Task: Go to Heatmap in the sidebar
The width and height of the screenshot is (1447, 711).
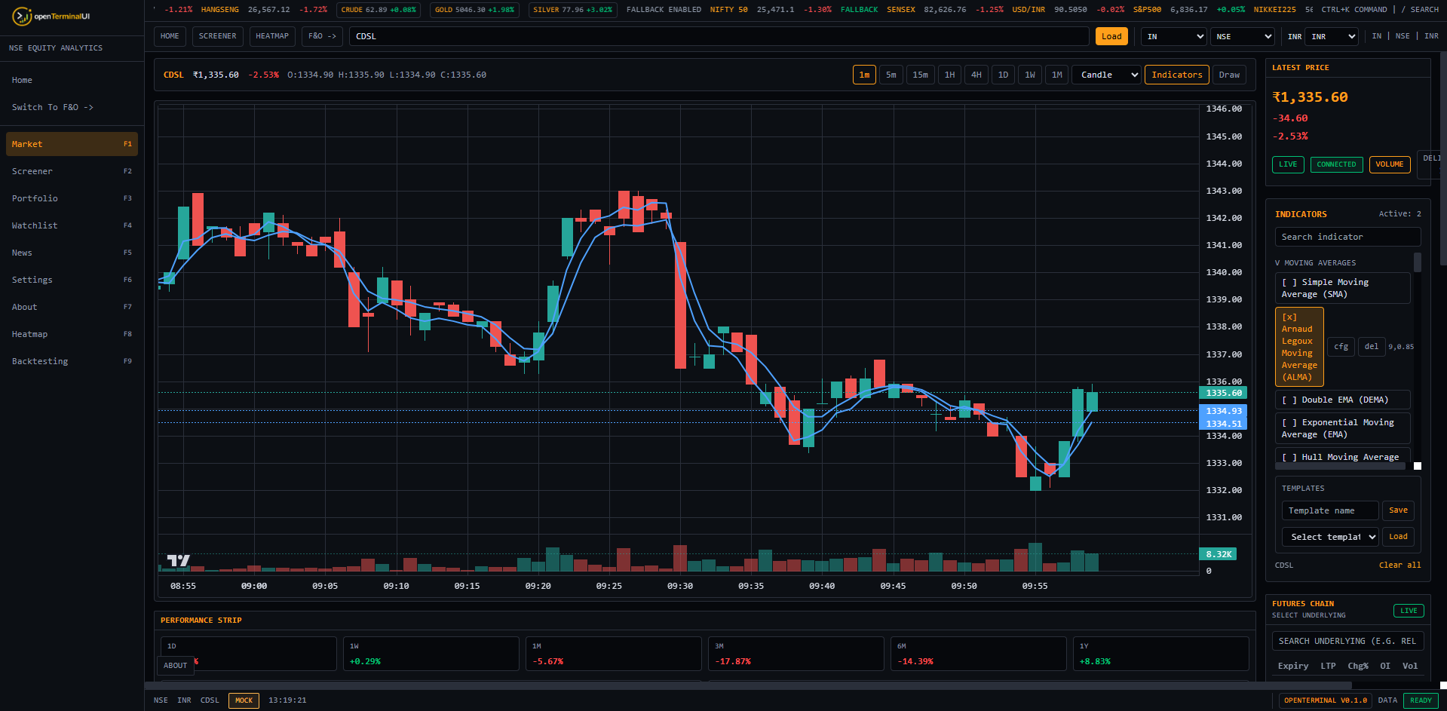Action: 72,334
